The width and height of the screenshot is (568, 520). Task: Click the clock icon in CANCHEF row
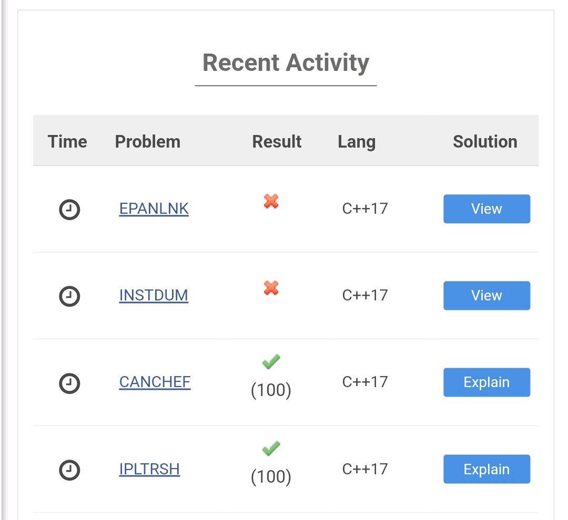69,383
